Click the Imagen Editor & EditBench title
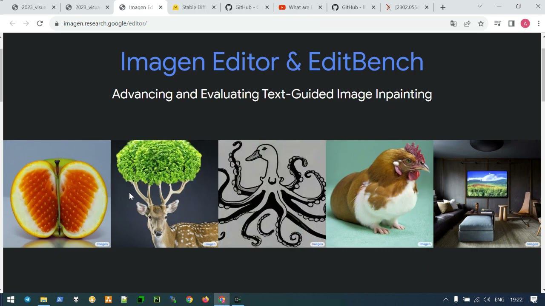This screenshot has height=306, width=545. point(272,62)
